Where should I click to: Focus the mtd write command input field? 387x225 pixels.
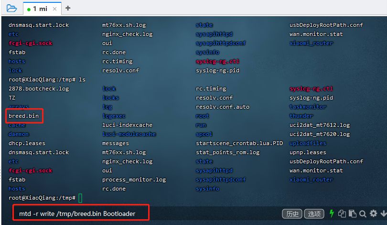(81, 213)
